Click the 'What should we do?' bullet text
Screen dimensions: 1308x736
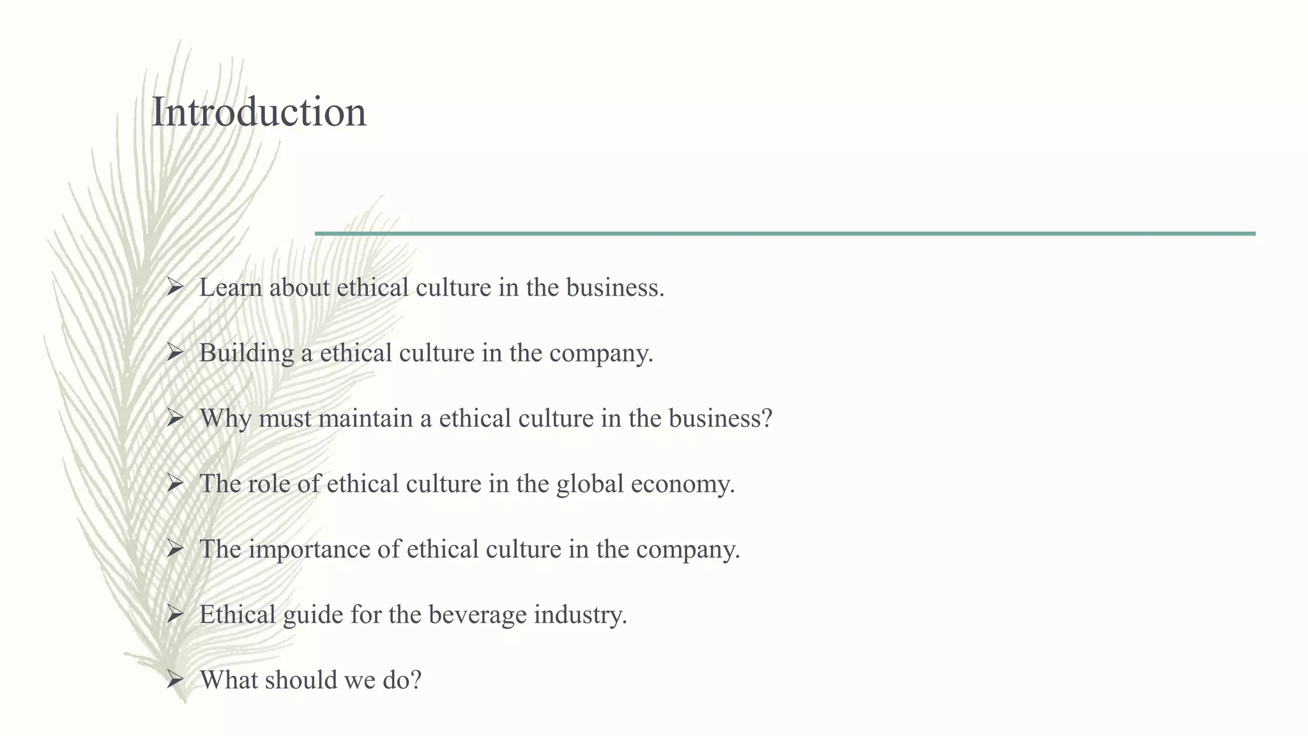click(x=310, y=680)
